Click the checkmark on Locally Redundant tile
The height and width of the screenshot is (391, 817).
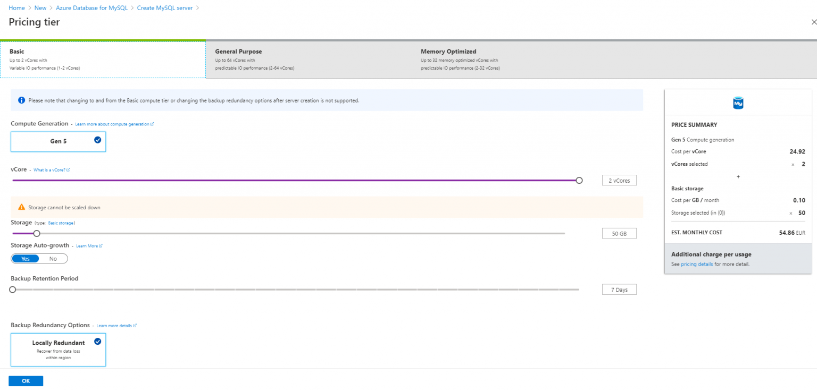(96, 341)
